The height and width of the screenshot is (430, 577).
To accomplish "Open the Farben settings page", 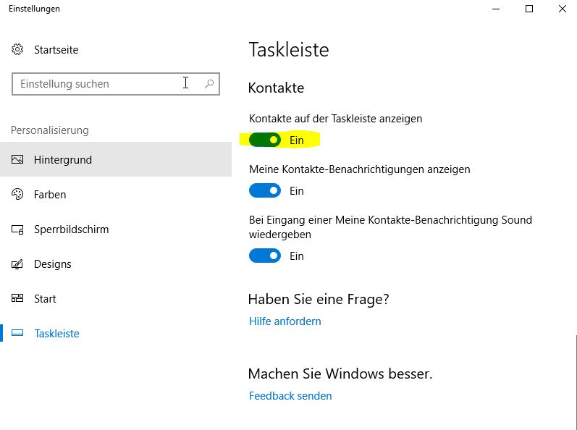I will coord(116,194).
